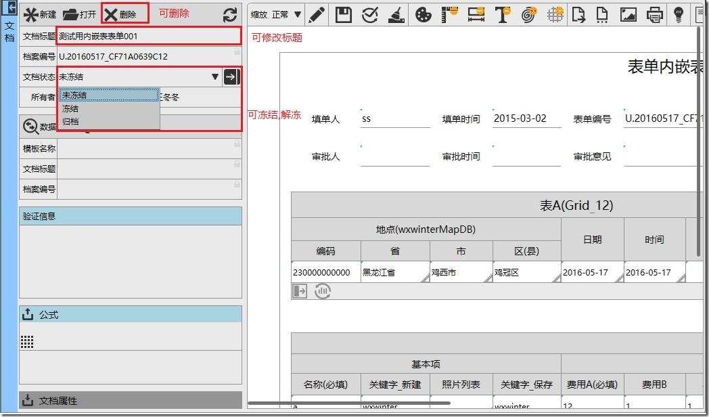Choose 冻结 from the status list
The width and height of the screenshot is (709, 417).
[109, 108]
